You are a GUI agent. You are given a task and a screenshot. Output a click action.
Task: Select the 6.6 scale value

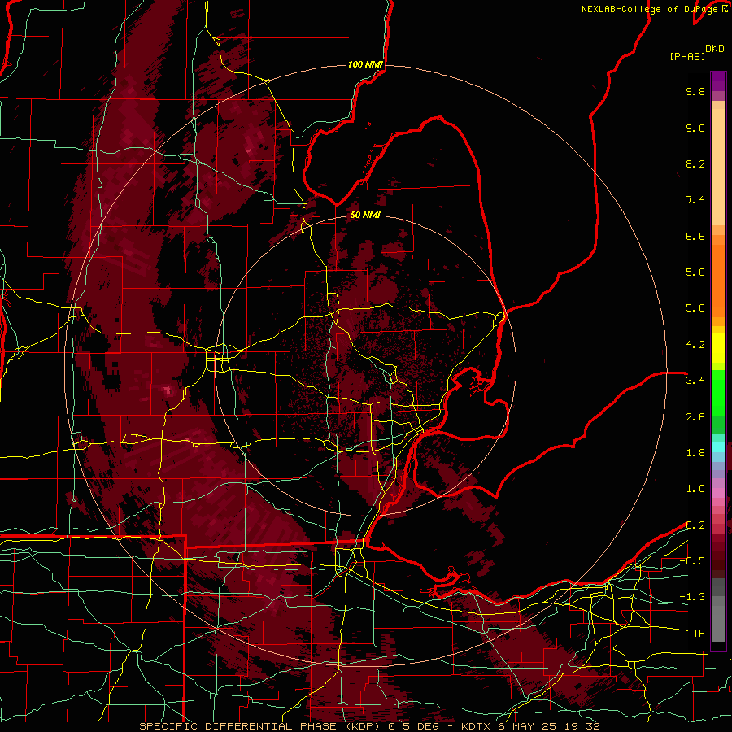(695, 236)
